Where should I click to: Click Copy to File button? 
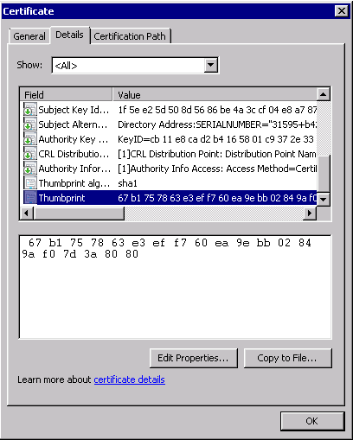click(287, 358)
